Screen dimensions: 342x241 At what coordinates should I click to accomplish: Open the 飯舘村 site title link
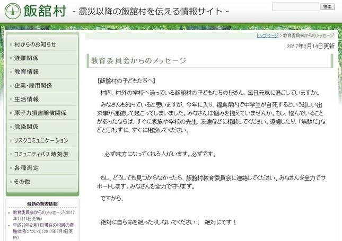45,11
